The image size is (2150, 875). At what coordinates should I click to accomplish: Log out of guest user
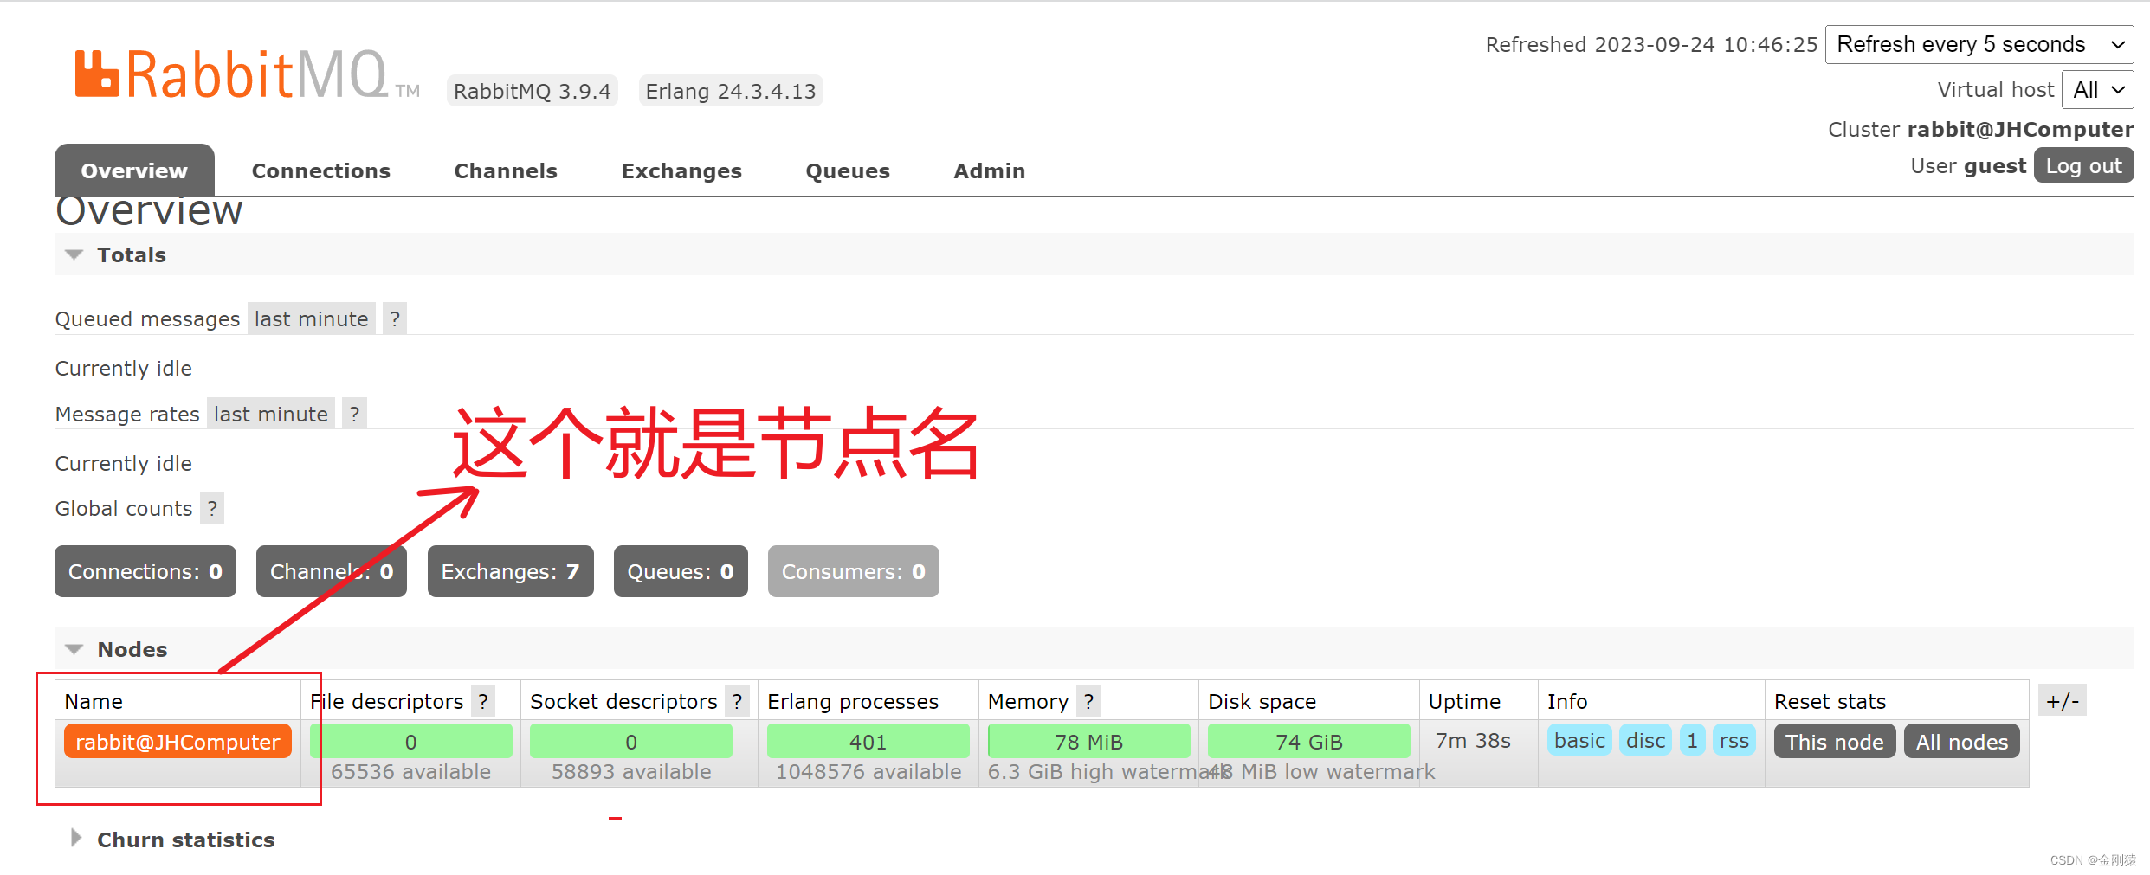click(2083, 165)
